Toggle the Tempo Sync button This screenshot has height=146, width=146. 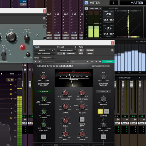[82, 119]
